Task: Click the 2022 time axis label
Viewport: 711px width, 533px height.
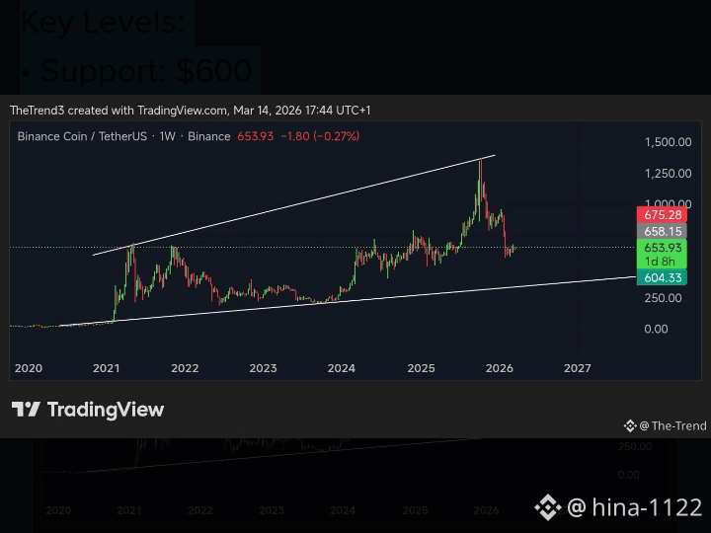Action: 185,368
